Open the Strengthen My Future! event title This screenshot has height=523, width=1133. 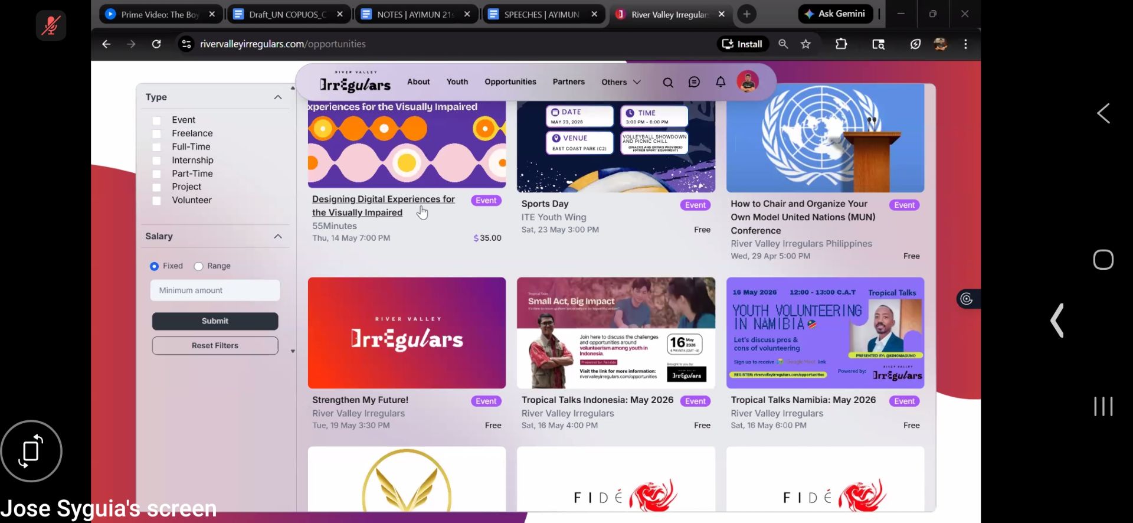tap(360, 400)
